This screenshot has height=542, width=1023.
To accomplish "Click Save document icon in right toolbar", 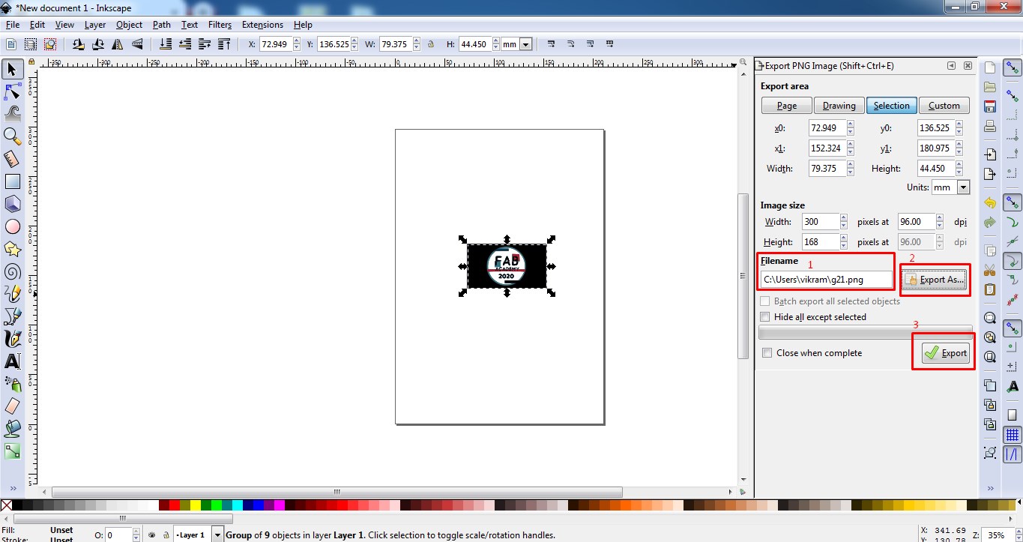I will 990,106.
